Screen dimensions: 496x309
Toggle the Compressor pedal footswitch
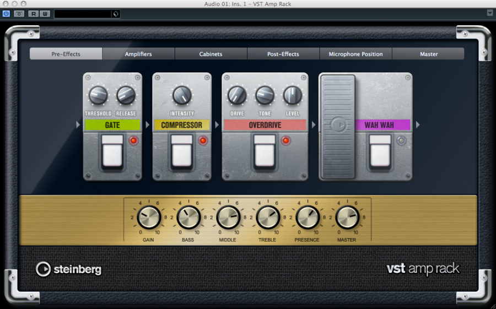pos(182,151)
